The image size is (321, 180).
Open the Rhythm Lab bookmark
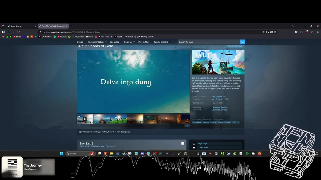(78, 37)
